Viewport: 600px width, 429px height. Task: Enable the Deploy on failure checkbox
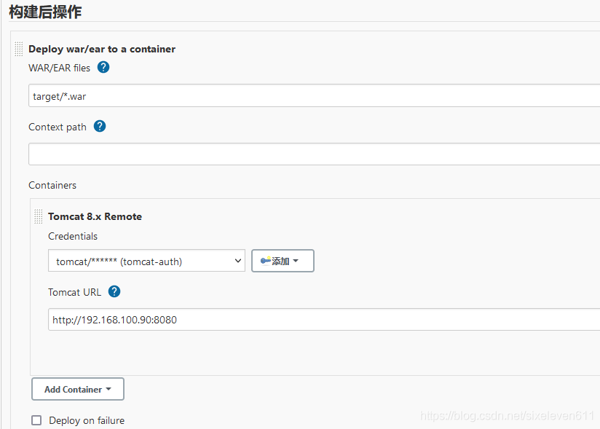coord(36,420)
